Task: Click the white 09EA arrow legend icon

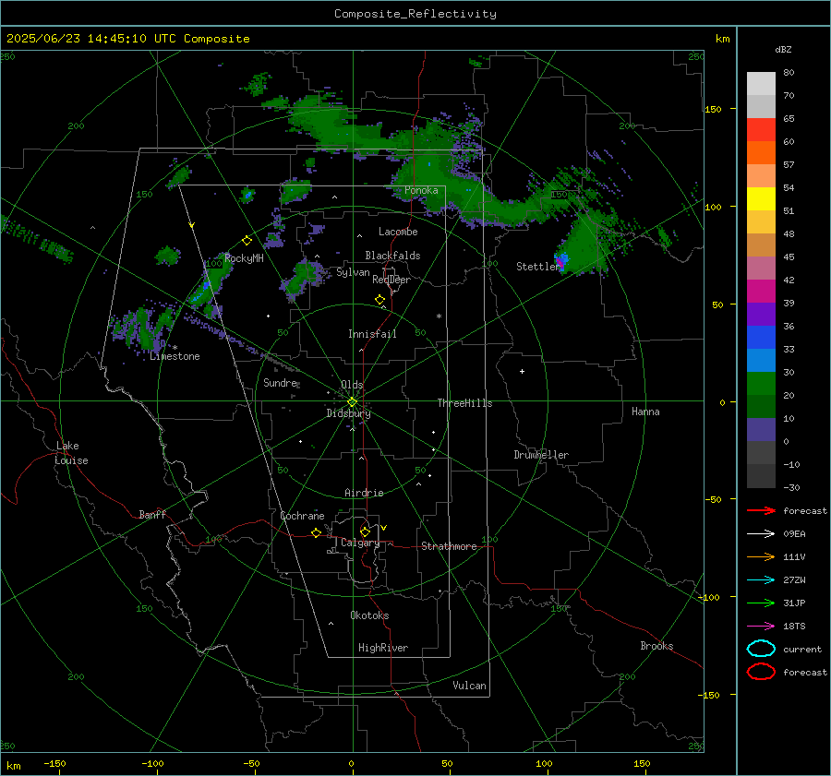Action: pyautogui.click(x=761, y=534)
